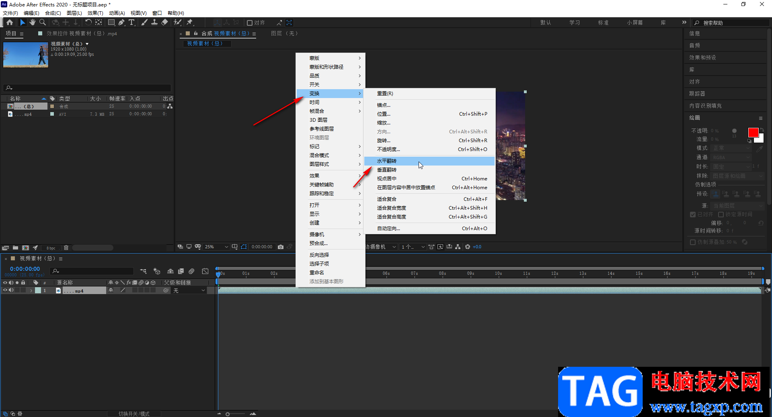
Task: Switch to 小屏幕 workspace
Action: point(634,23)
